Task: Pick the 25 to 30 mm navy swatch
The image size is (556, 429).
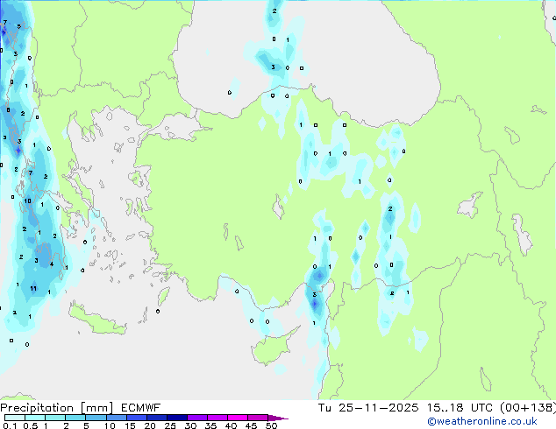Action: pyautogui.click(x=176, y=418)
